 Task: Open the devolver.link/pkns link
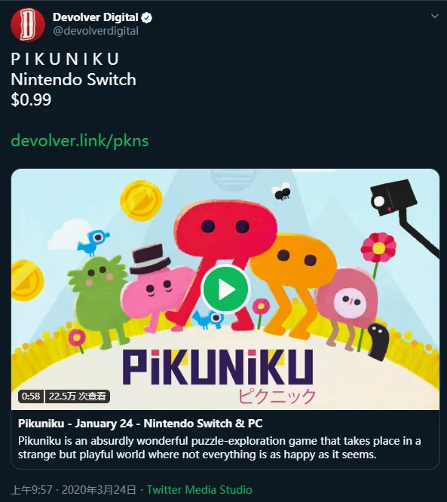coord(80,141)
